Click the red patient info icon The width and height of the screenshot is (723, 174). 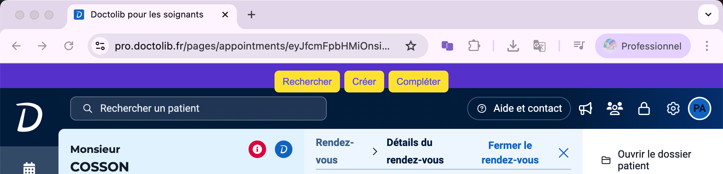click(257, 149)
